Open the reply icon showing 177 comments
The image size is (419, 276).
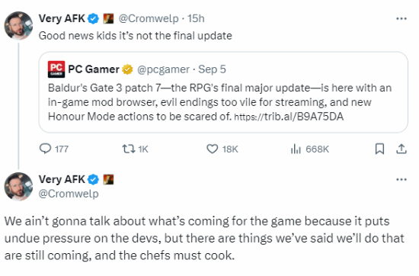coord(45,149)
